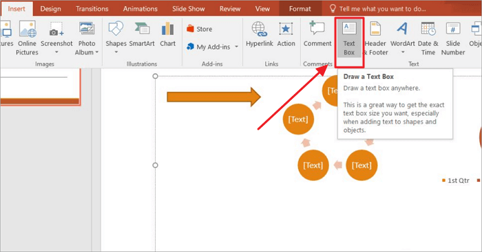Click the top-left selection handle of placeholder

click(x=155, y=76)
